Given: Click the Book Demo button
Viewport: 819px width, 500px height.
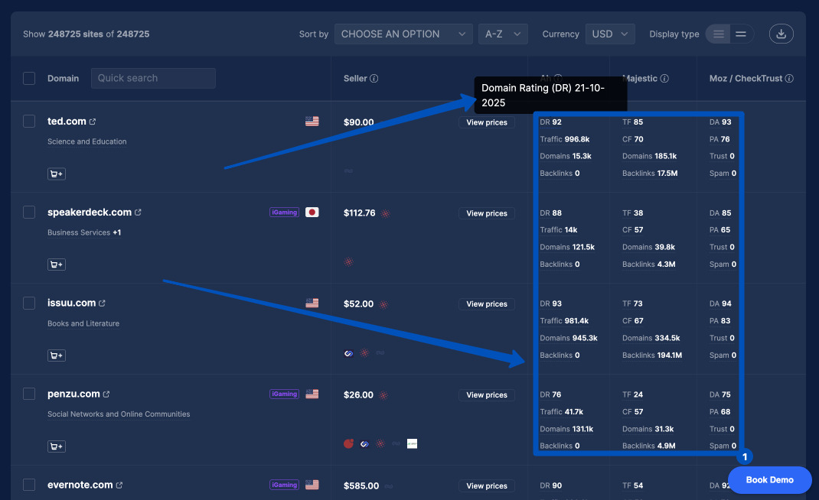Looking at the screenshot, I should pyautogui.click(x=769, y=479).
